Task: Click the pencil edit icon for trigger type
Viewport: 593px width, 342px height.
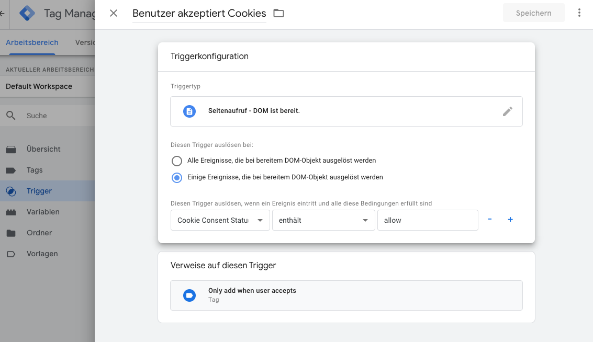Action: 507,111
